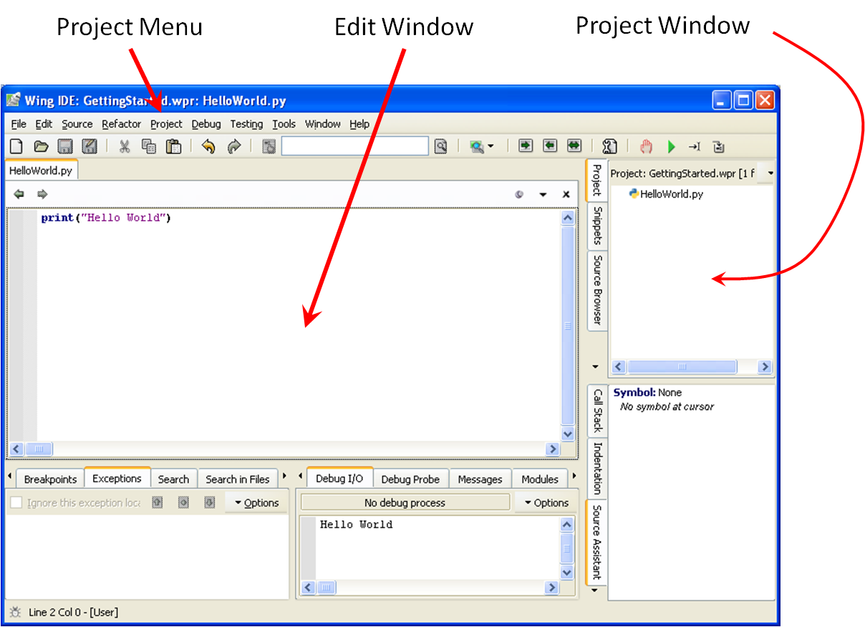The width and height of the screenshot is (865, 627).
Task: Toggle the Ignore this exception location checkbox
Action: (x=16, y=503)
